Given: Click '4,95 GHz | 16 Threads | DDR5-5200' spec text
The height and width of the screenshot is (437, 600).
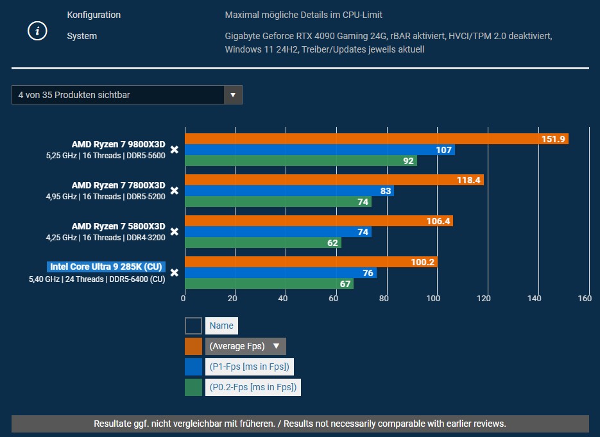Looking at the screenshot, I should pyautogui.click(x=106, y=196).
